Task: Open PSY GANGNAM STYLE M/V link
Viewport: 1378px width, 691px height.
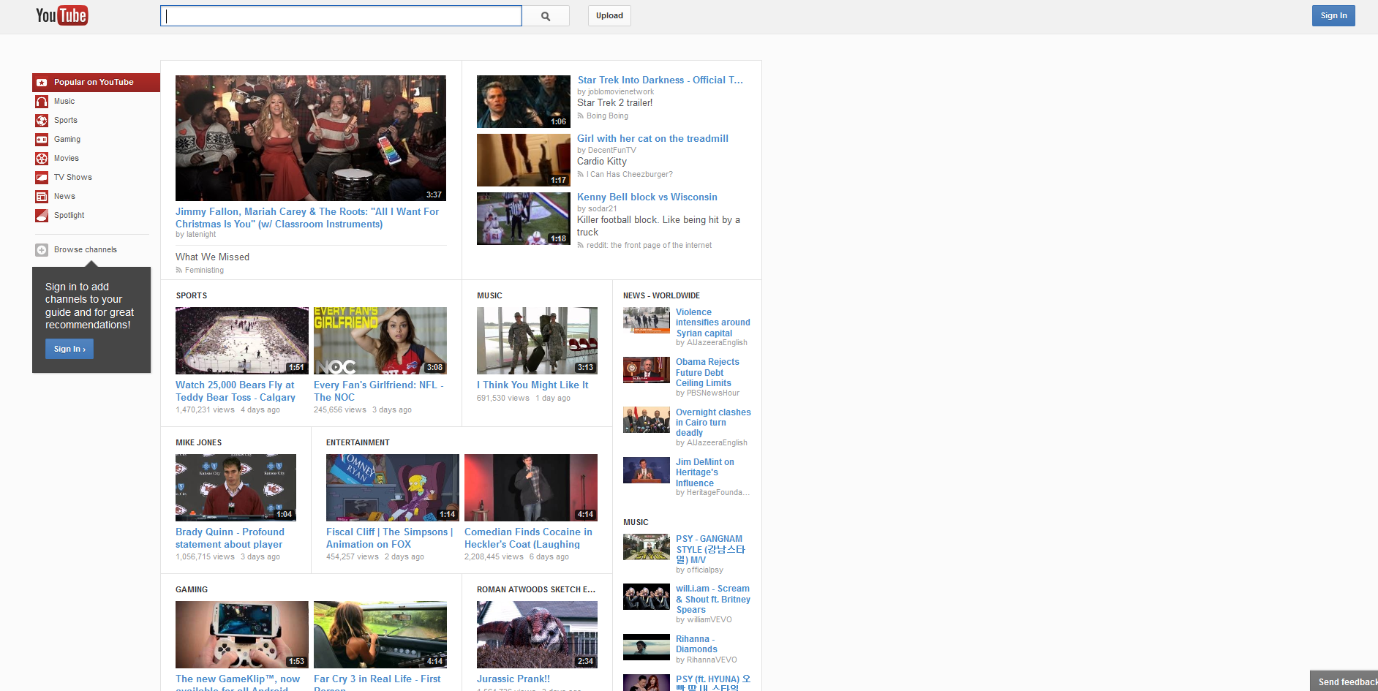Action: tap(710, 549)
